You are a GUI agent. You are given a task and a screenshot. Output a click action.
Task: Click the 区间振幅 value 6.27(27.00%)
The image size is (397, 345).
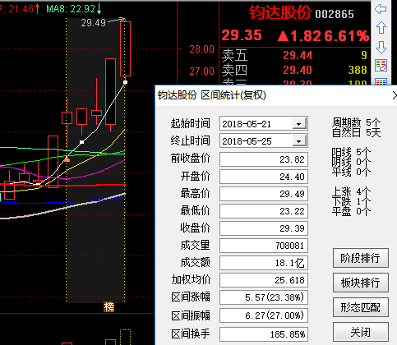264,315
